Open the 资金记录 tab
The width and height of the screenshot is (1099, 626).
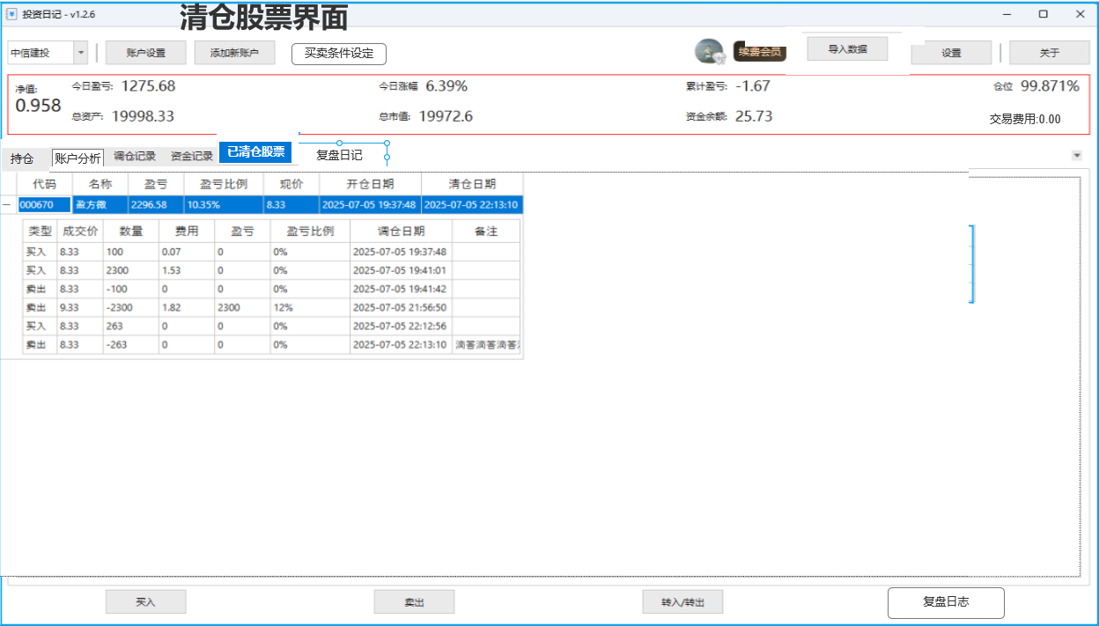(x=190, y=157)
